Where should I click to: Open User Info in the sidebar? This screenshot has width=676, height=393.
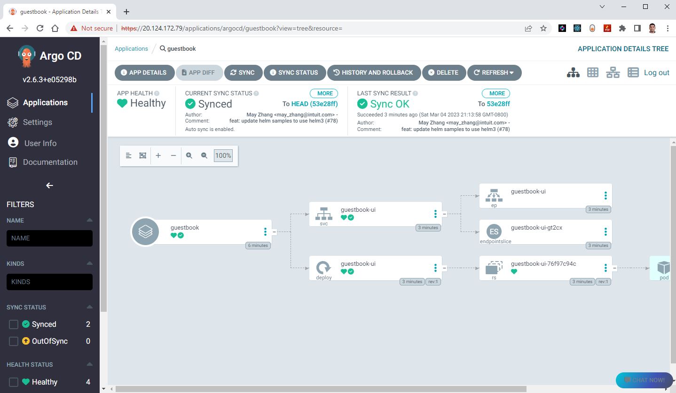pos(40,143)
